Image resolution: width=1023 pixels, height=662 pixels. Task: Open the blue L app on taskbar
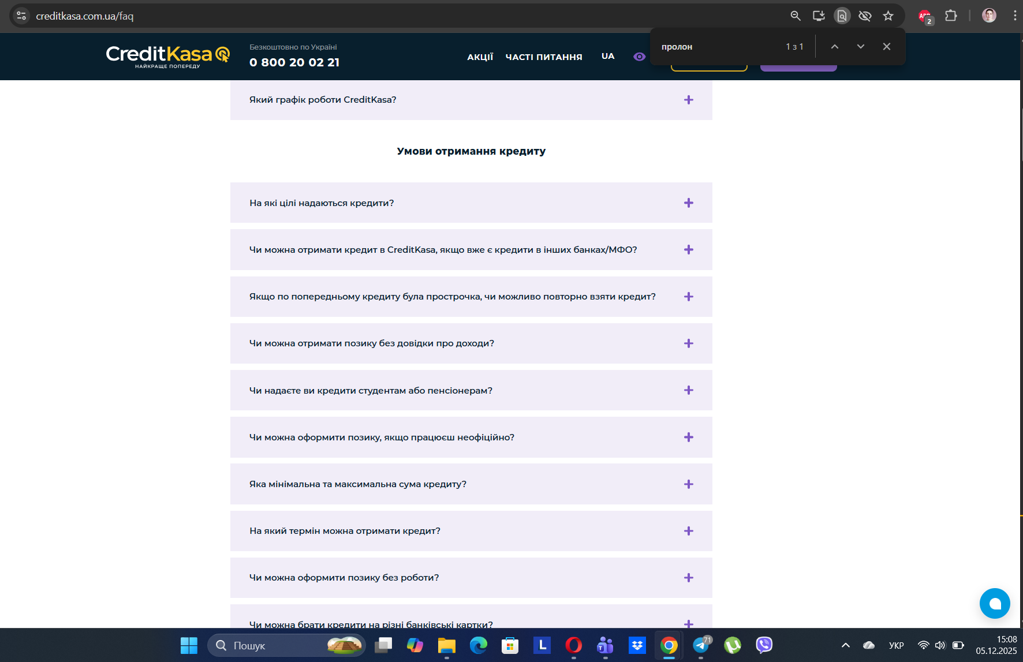pyautogui.click(x=542, y=645)
